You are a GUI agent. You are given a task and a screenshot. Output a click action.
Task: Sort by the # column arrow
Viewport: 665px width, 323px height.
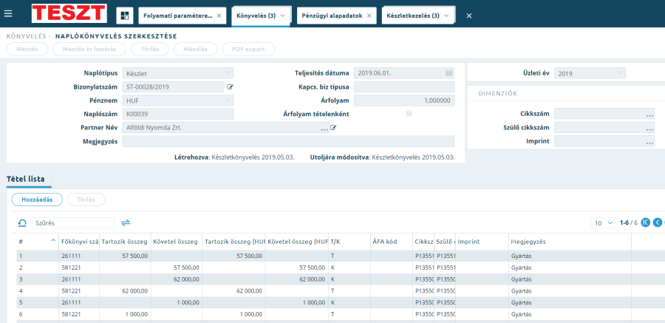(x=53, y=241)
